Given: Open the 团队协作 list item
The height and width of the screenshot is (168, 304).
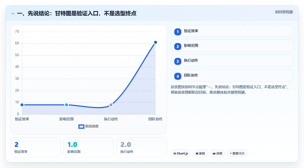Looking at the screenshot, I should [232, 75].
